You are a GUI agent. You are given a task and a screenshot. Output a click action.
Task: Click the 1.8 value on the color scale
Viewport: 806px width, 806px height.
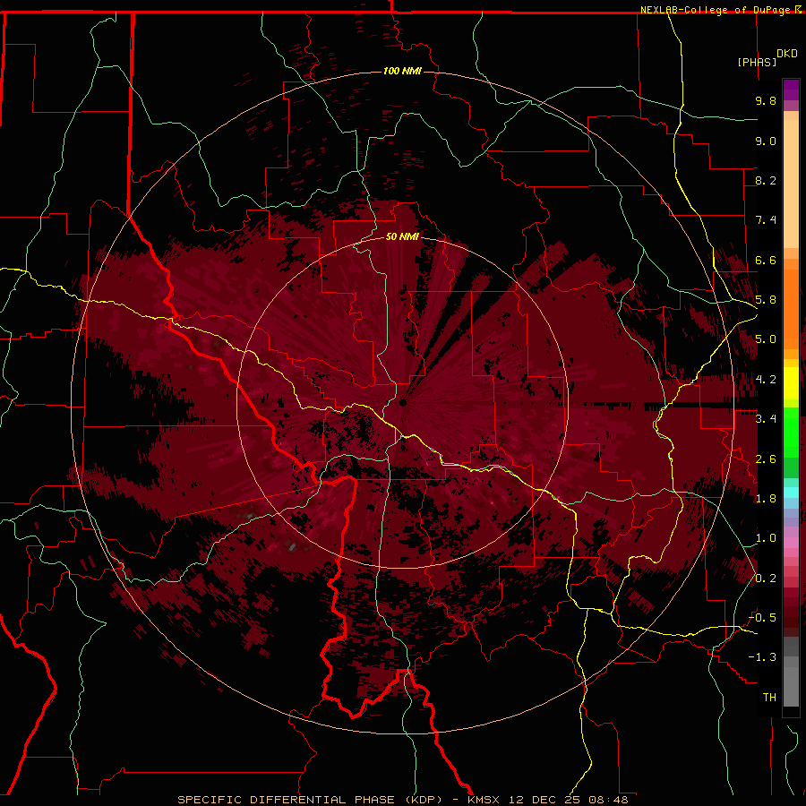click(766, 499)
